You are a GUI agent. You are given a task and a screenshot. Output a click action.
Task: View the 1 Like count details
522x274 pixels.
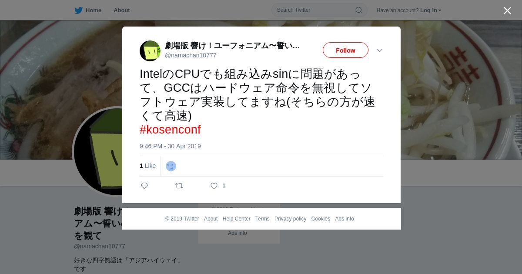point(147,166)
